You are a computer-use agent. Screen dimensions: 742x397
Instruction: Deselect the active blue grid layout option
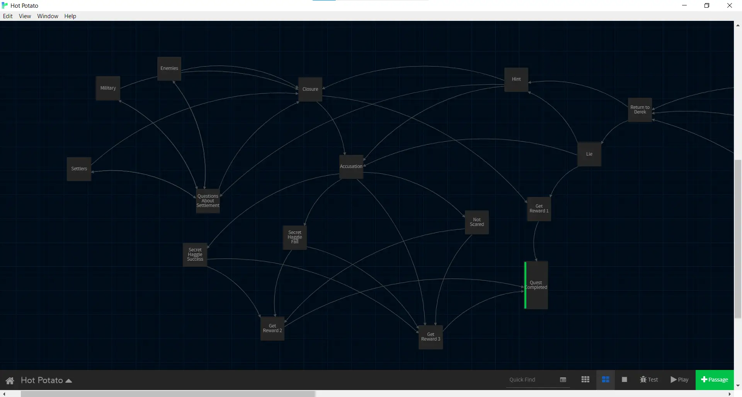pos(606,380)
